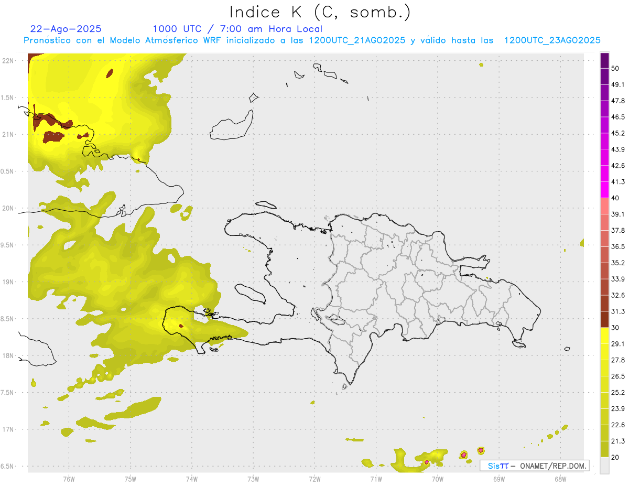
Task: Click the dark purple color band above 50
Action: point(604,60)
